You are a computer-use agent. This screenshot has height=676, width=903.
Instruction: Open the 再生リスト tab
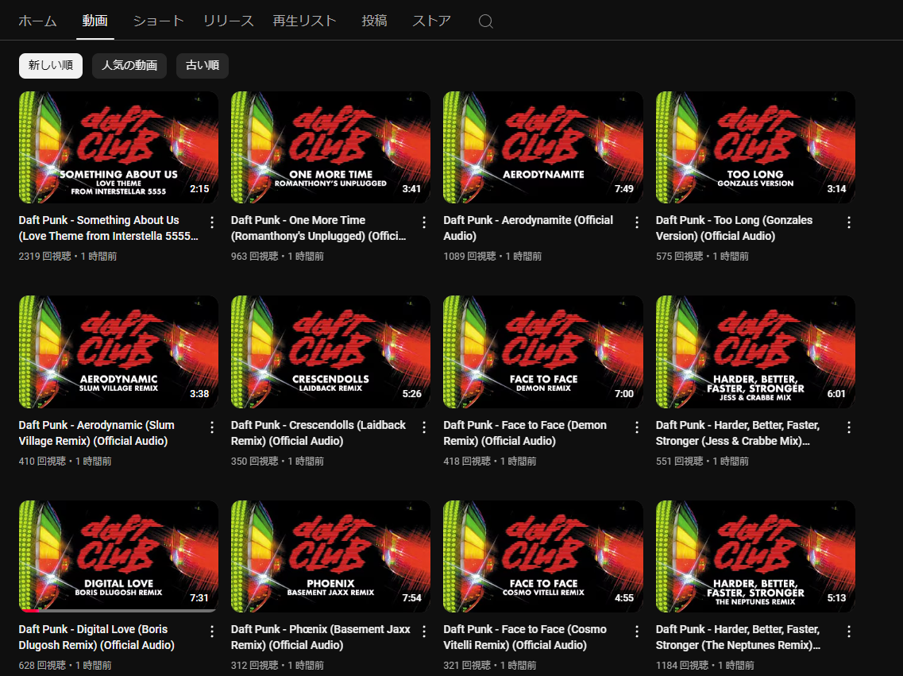[x=304, y=21]
